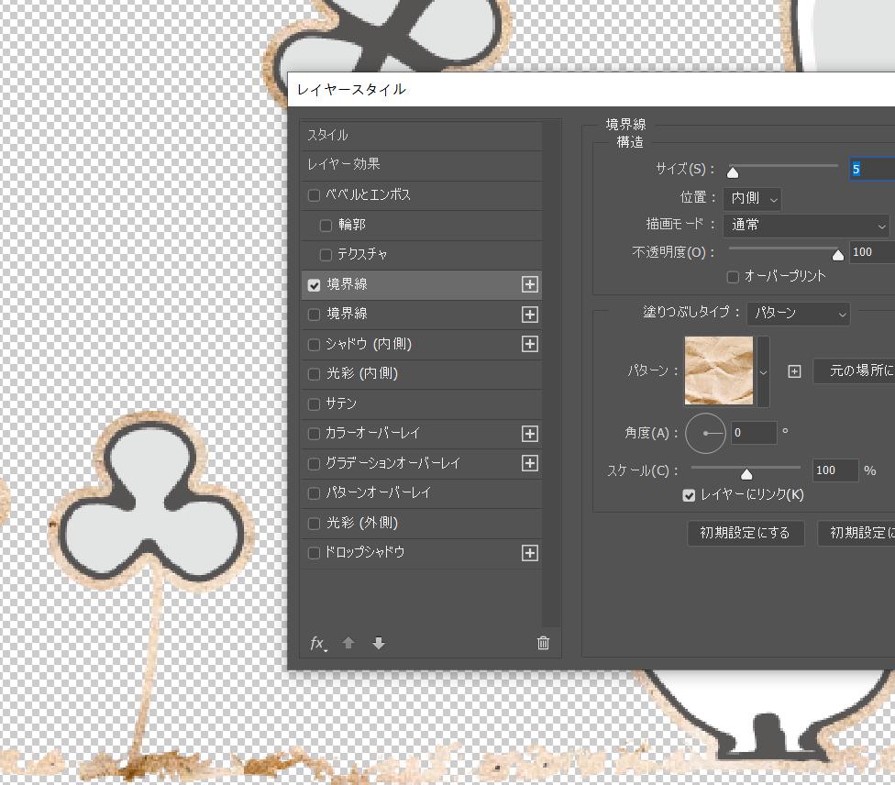Click the plus icon beside ドロップシャドウ

coord(529,553)
